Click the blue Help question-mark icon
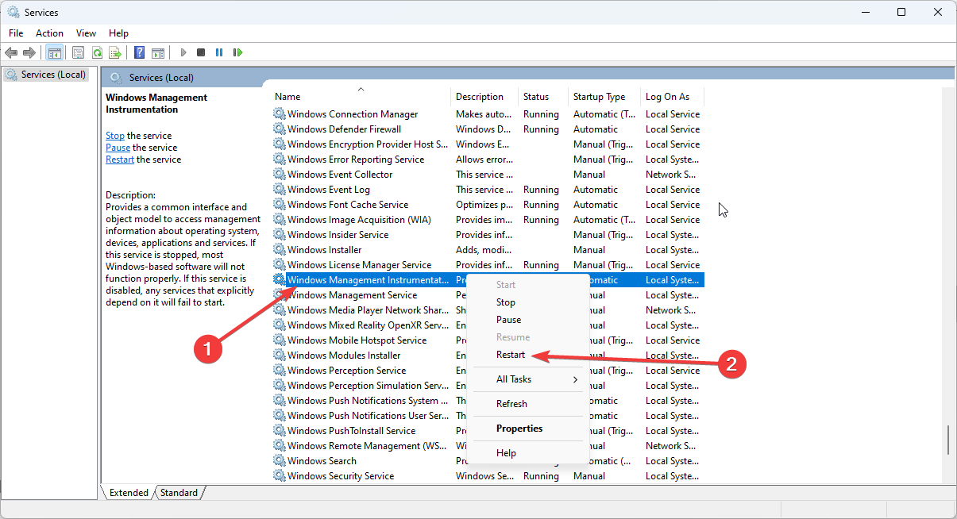This screenshot has height=519, width=957. pos(139,52)
